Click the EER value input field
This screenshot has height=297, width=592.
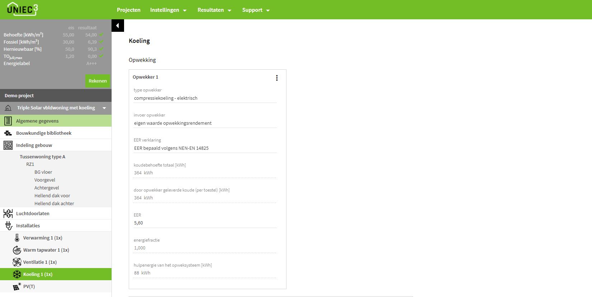coord(205,223)
